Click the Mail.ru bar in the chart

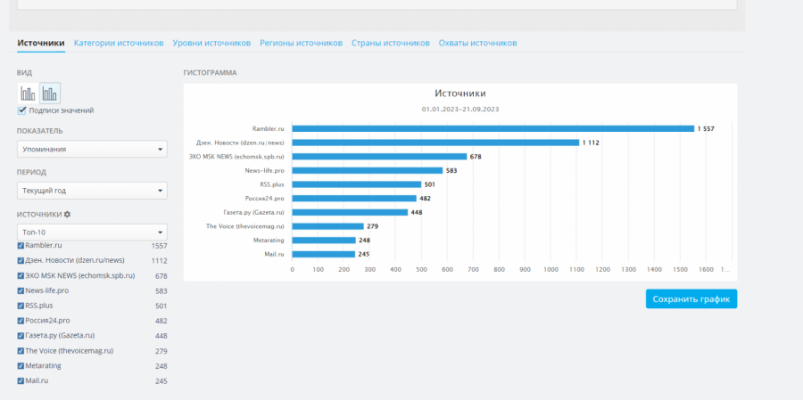[x=324, y=254]
